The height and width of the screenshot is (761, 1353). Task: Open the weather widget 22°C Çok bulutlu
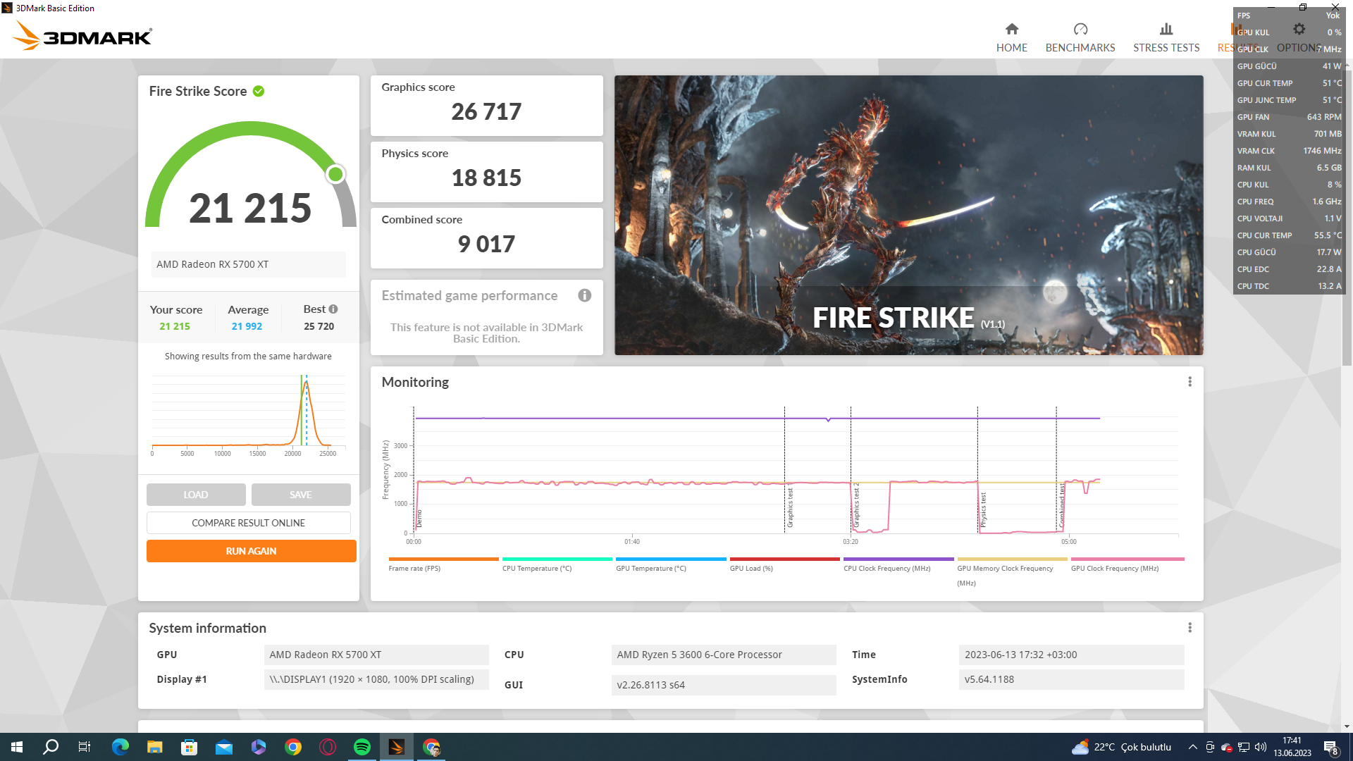click(1121, 747)
